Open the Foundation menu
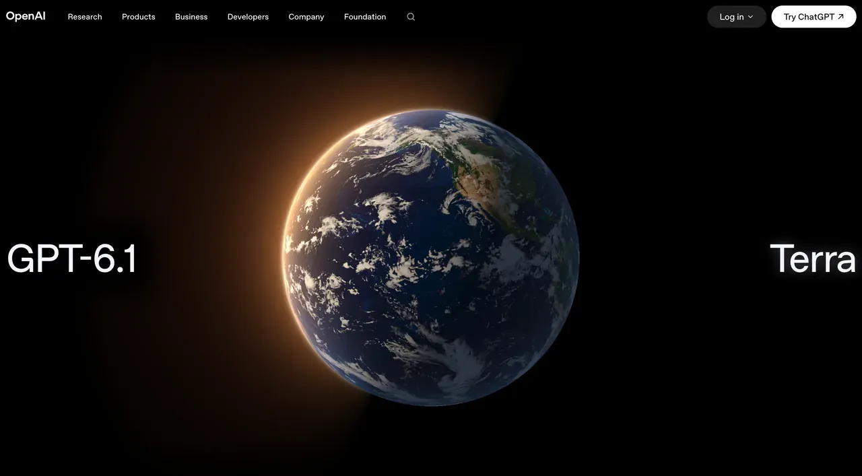Image resolution: width=862 pixels, height=476 pixels. pyautogui.click(x=365, y=17)
